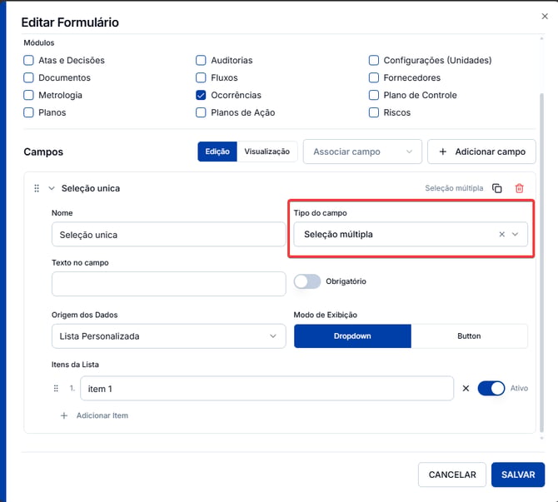Open the Tipo do campo dropdown
This screenshot has width=558, height=502.
(411, 234)
